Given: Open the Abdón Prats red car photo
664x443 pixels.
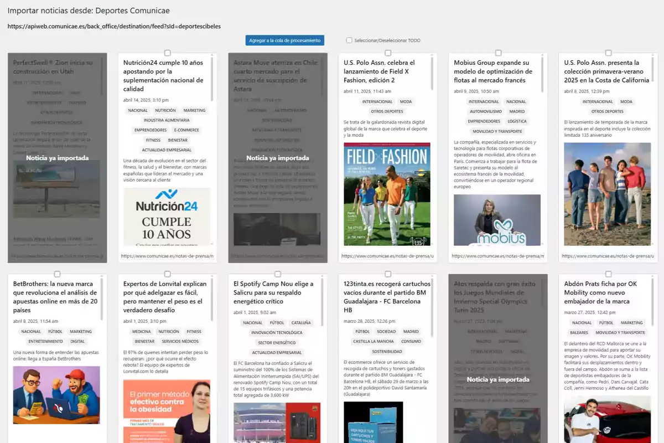Looking at the screenshot, I should tap(607, 419).
